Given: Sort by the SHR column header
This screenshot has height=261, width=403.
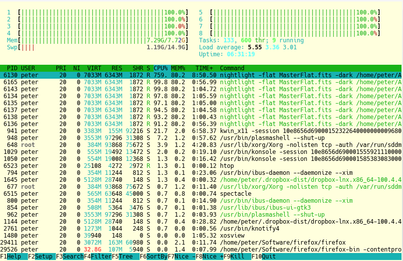Looking at the screenshot, I should click(x=138, y=68).
